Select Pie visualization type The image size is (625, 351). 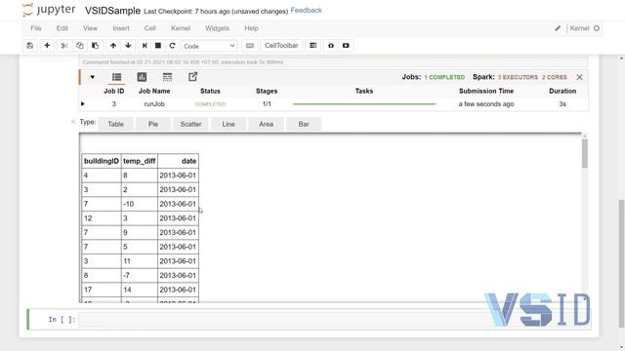153,124
